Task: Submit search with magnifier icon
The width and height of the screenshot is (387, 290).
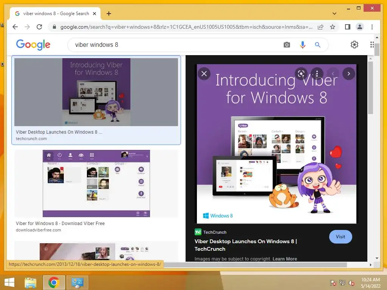Action: coord(317,45)
